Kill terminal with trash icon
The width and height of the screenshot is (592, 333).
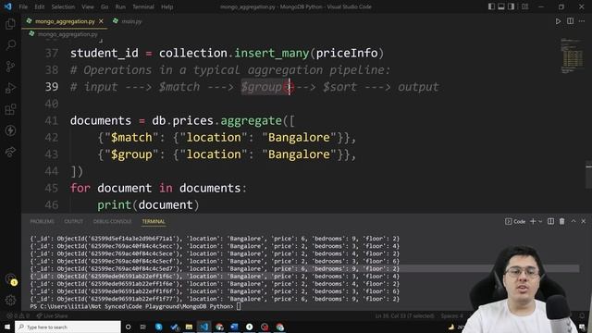[x=561, y=221]
